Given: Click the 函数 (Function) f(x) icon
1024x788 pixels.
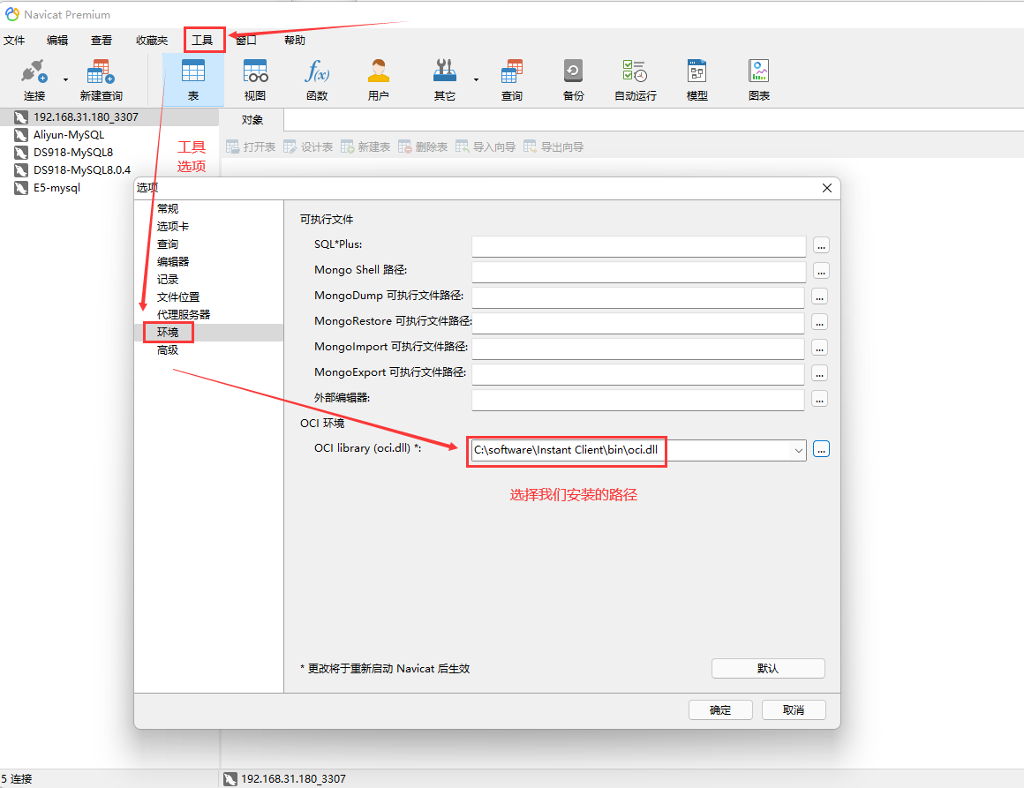Looking at the screenshot, I should [317, 79].
